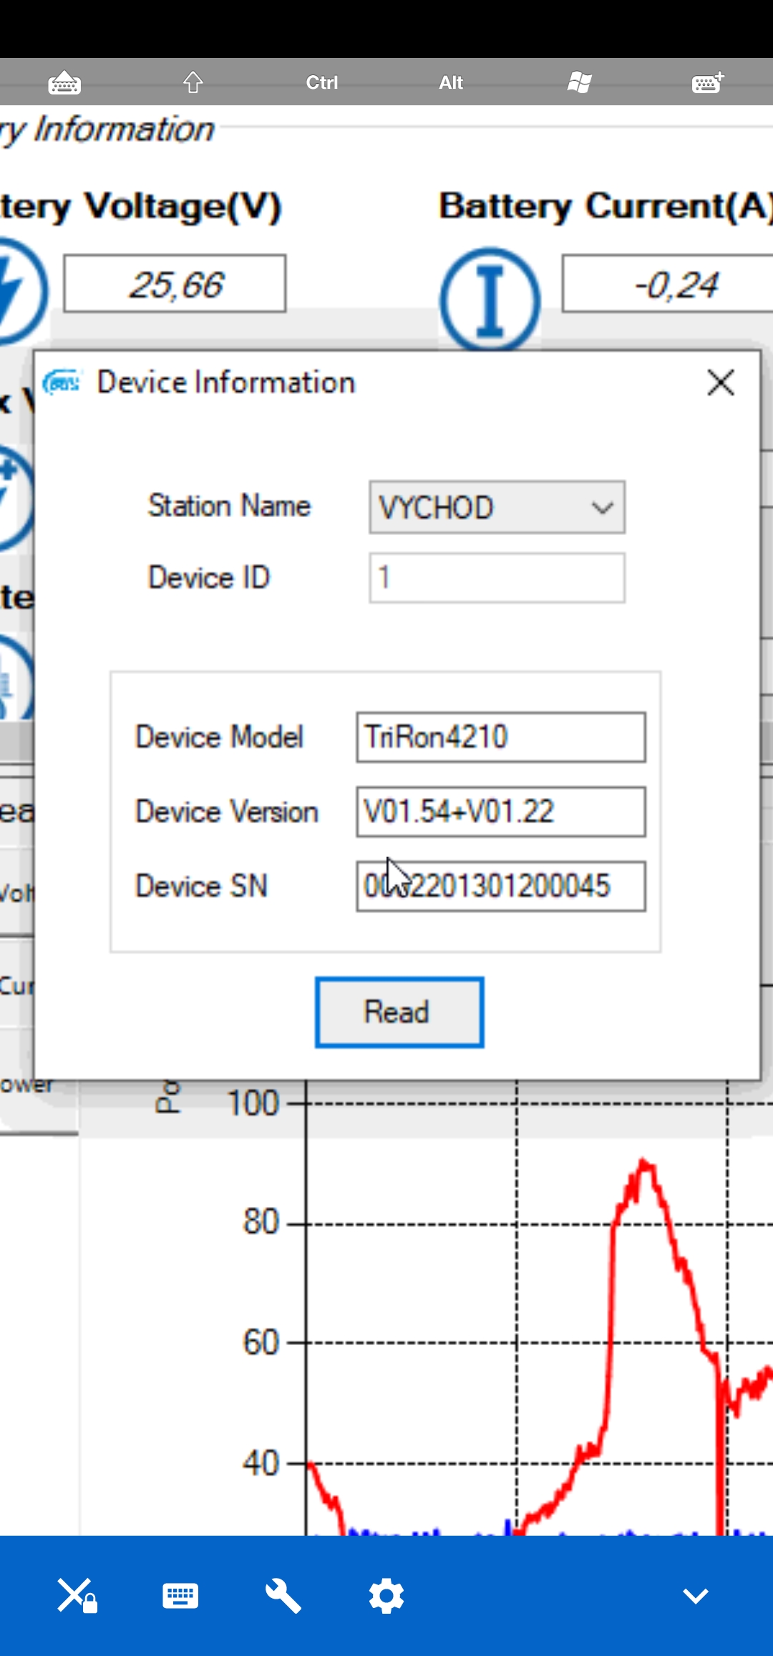Activate the Alt modifier key
The height and width of the screenshot is (1656, 773).
coord(451,82)
